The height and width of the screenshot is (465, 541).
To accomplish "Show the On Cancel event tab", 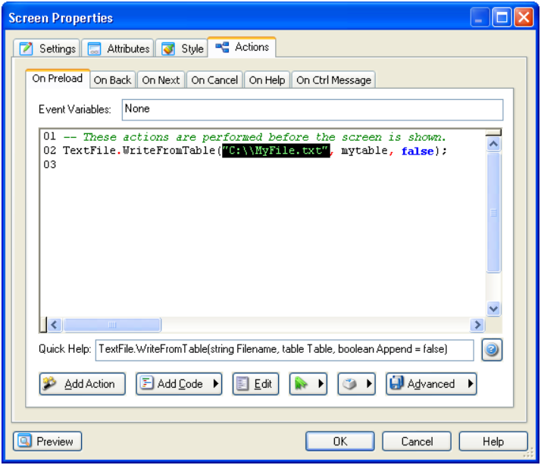I will [214, 80].
